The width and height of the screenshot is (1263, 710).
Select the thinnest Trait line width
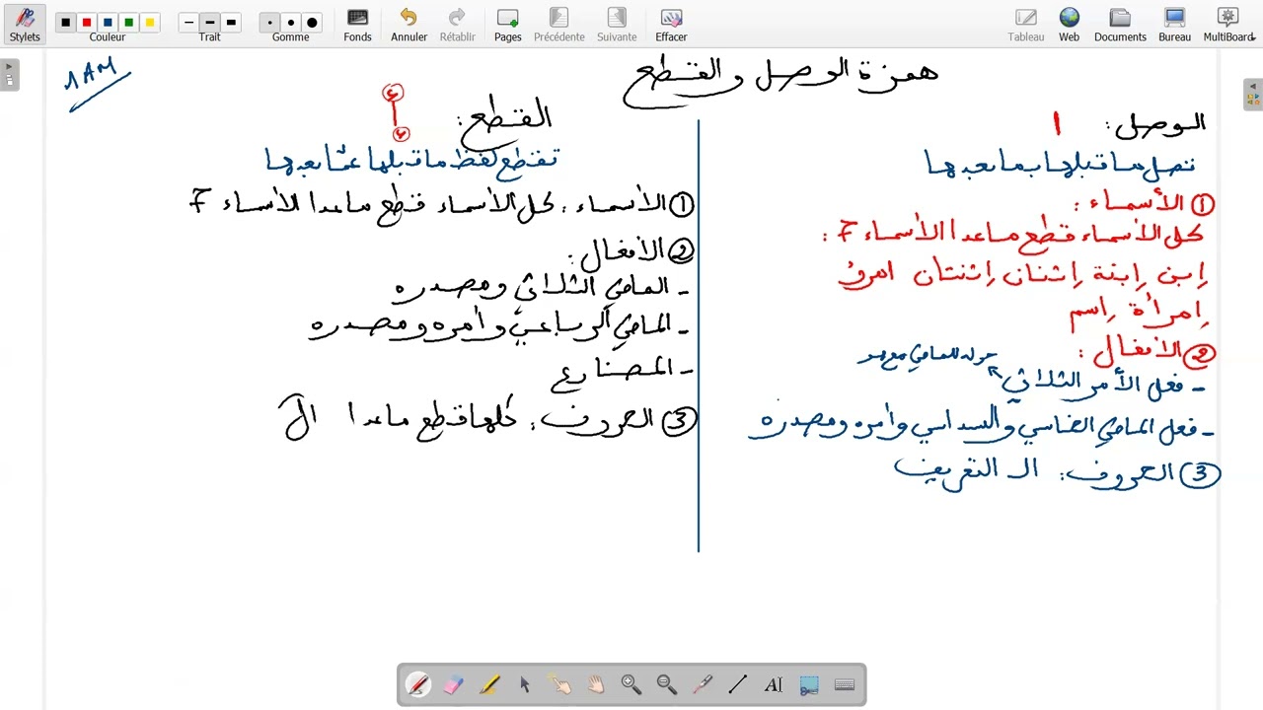pyautogui.click(x=188, y=22)
